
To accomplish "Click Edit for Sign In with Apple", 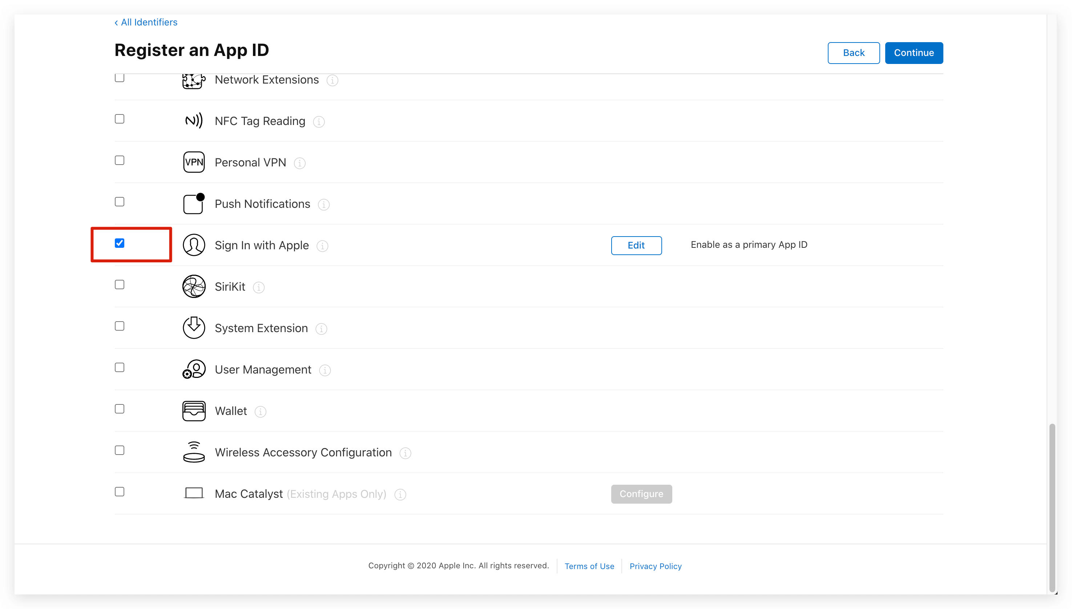I will click(x=636, y=245).
